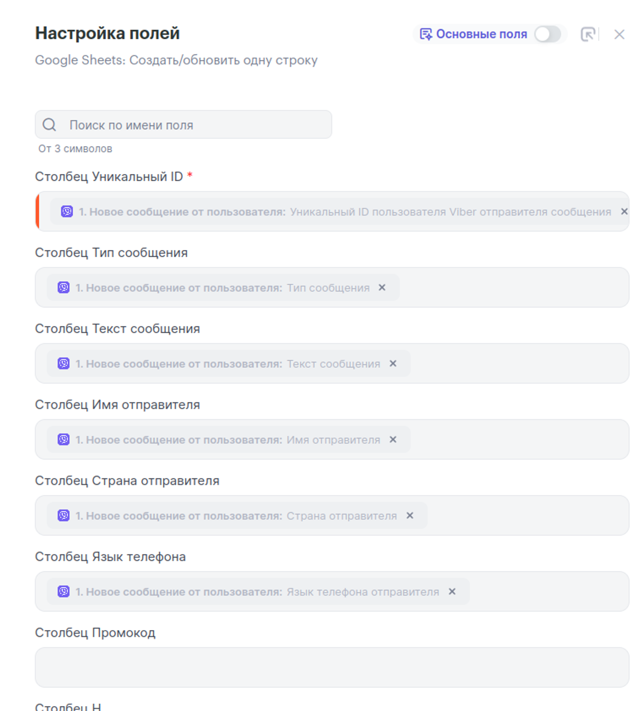
Task: Click inside Столбец Страна отправителя field
Action: point(524,515)
